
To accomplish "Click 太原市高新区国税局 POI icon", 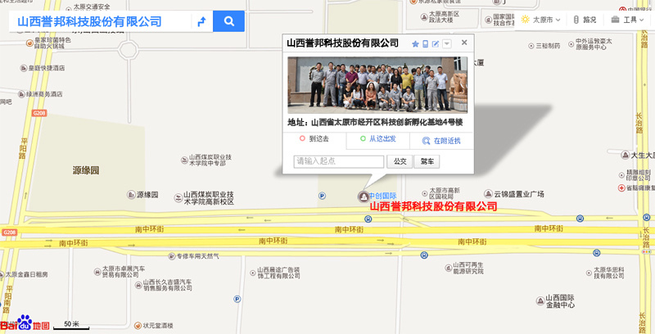I will click(424, 194).
